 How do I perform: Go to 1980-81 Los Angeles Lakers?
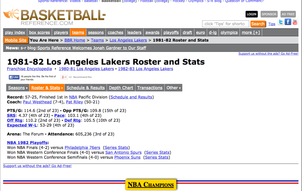86,69
